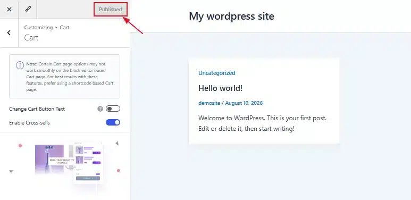Click the Enable Cross-sells label
The height and width of the screenshot is (200, 411).
[x=29, y=123]
